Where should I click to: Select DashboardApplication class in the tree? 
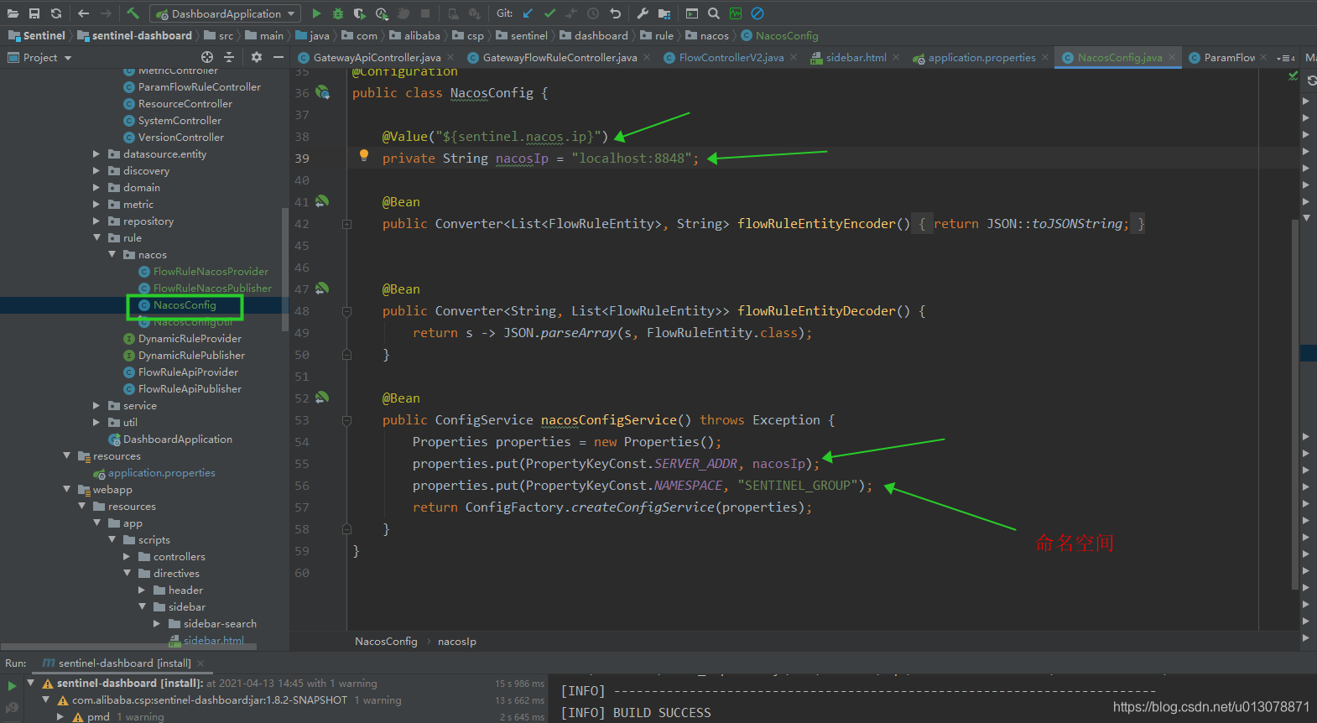pos(177,439)
